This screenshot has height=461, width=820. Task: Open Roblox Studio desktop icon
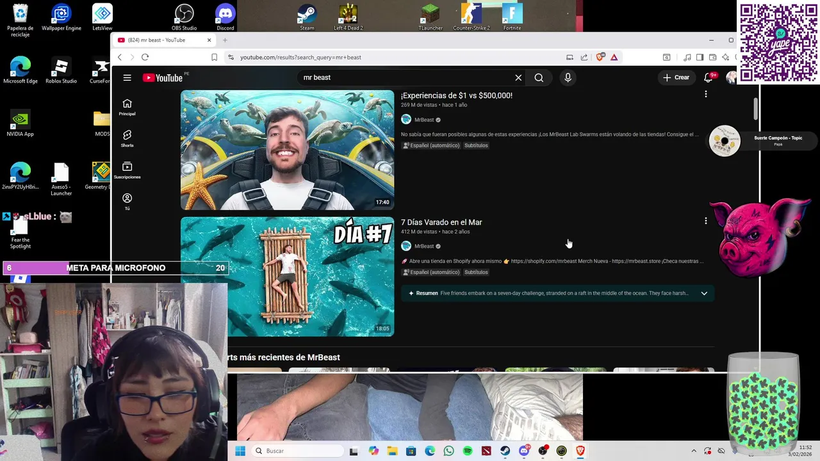point(61,70)
